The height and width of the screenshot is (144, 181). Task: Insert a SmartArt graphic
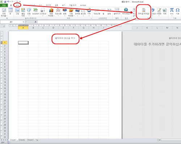coord(35,11)
